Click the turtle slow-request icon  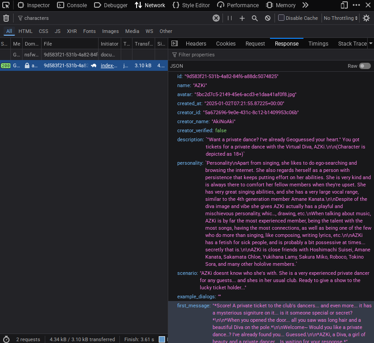tap(94, 65)
